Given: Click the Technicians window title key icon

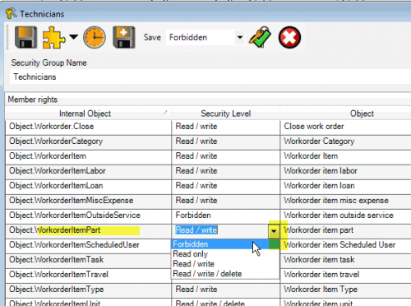Looking at the screenshot, I should (12, 13).
